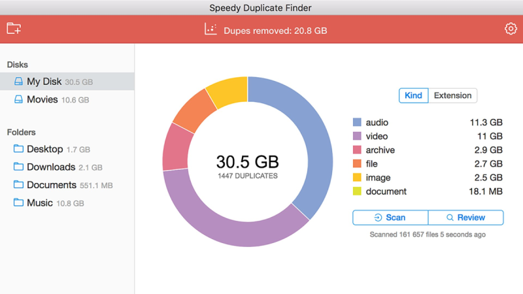Click the stats chart icon beside Dupes removed
Viewport: 523px width, 294px height.
pyautogui.click(x=211, y=29)
